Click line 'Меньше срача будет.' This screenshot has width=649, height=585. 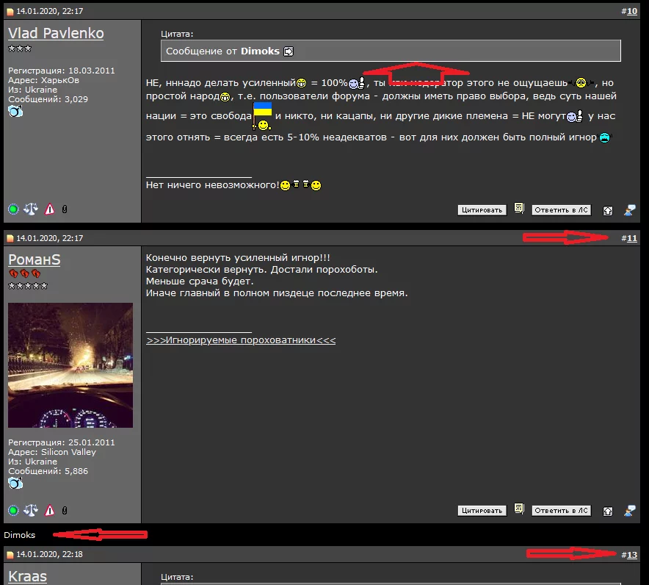coord(200,281)
